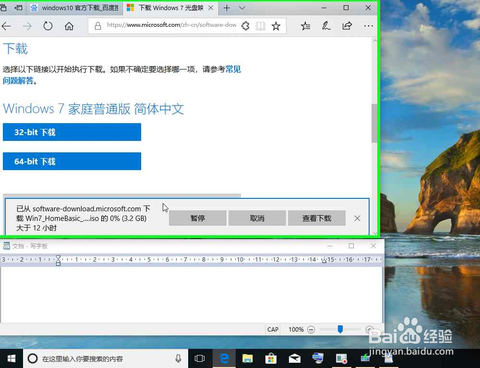Image resolution: width=480 pixels, height=368 pixels.
Task: Click the Edge forward arrow
Action: click(x=27, y=26)
